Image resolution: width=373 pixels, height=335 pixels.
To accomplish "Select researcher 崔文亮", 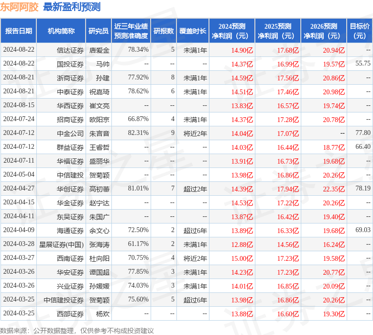I will (x=99, y=106).
